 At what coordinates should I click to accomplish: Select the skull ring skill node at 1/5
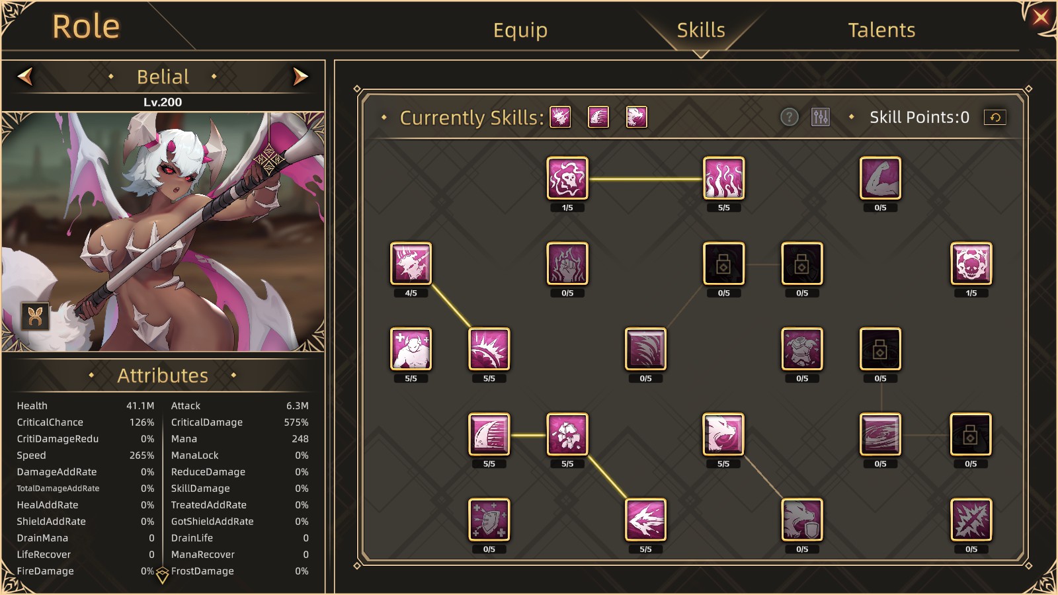point(971,263)
